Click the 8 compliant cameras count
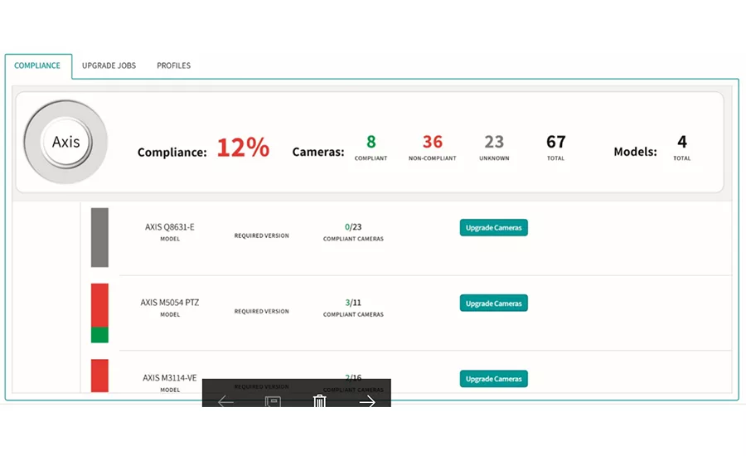Screen dimensions: 746x456 click(371, 142)
